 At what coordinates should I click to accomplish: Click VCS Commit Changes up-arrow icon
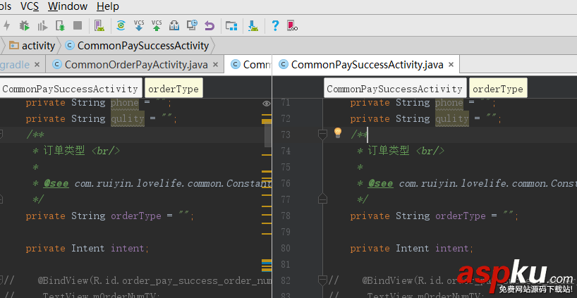pos(157,25)
